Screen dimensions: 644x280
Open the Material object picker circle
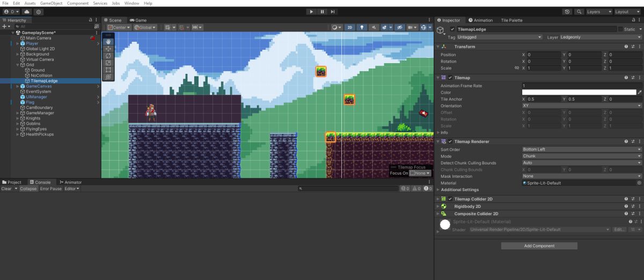[x=639, y=183]
